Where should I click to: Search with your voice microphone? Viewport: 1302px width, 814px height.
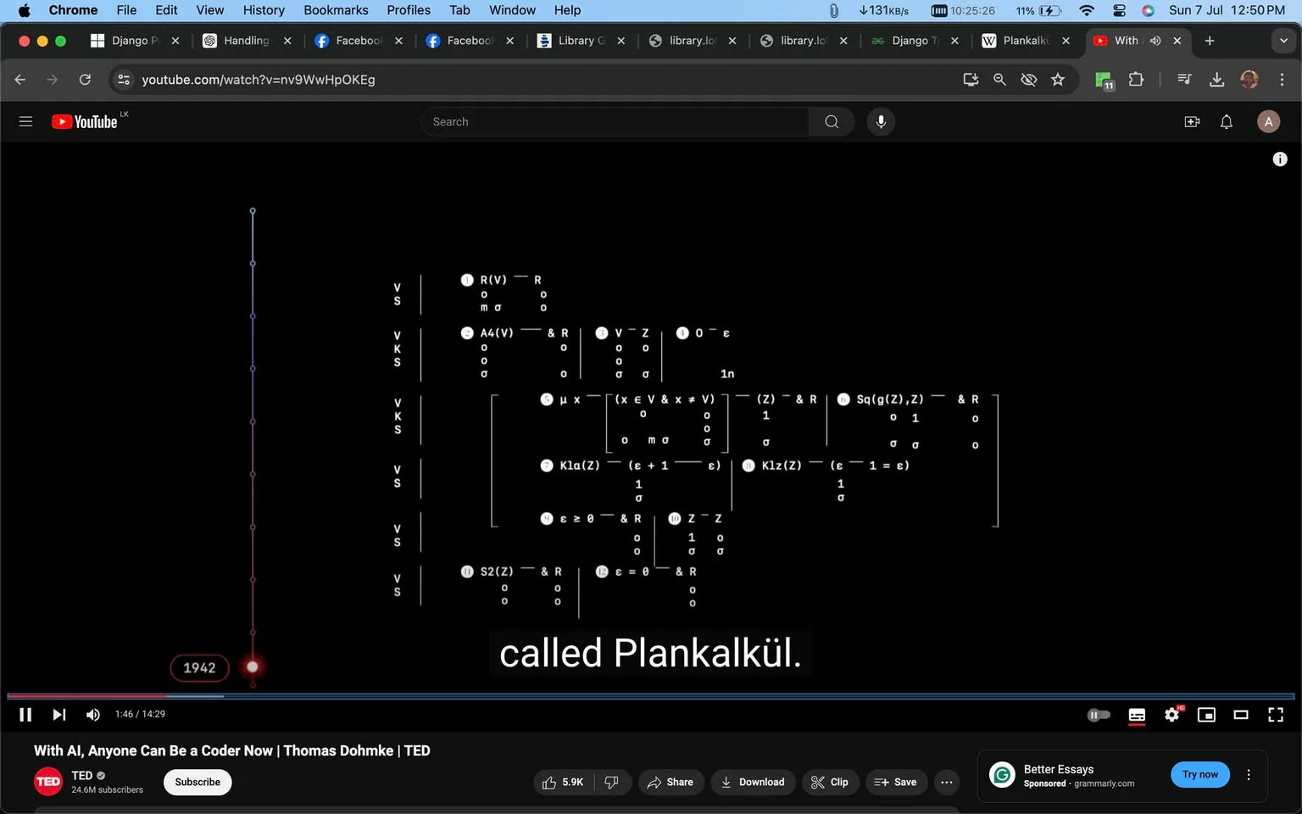point(882,121)
